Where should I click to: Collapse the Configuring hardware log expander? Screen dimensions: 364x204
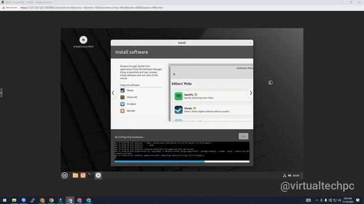116,137
